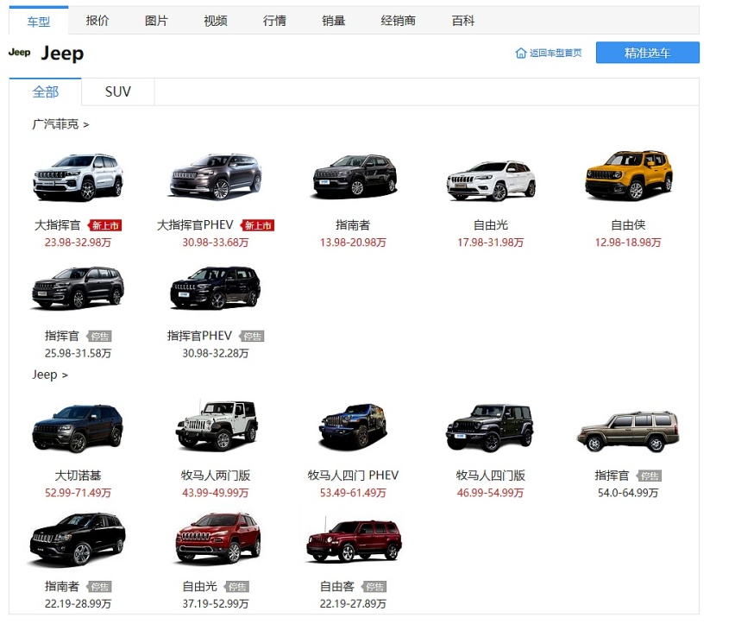Click the price 12.98-18.98万

click(x=628, y=243)
